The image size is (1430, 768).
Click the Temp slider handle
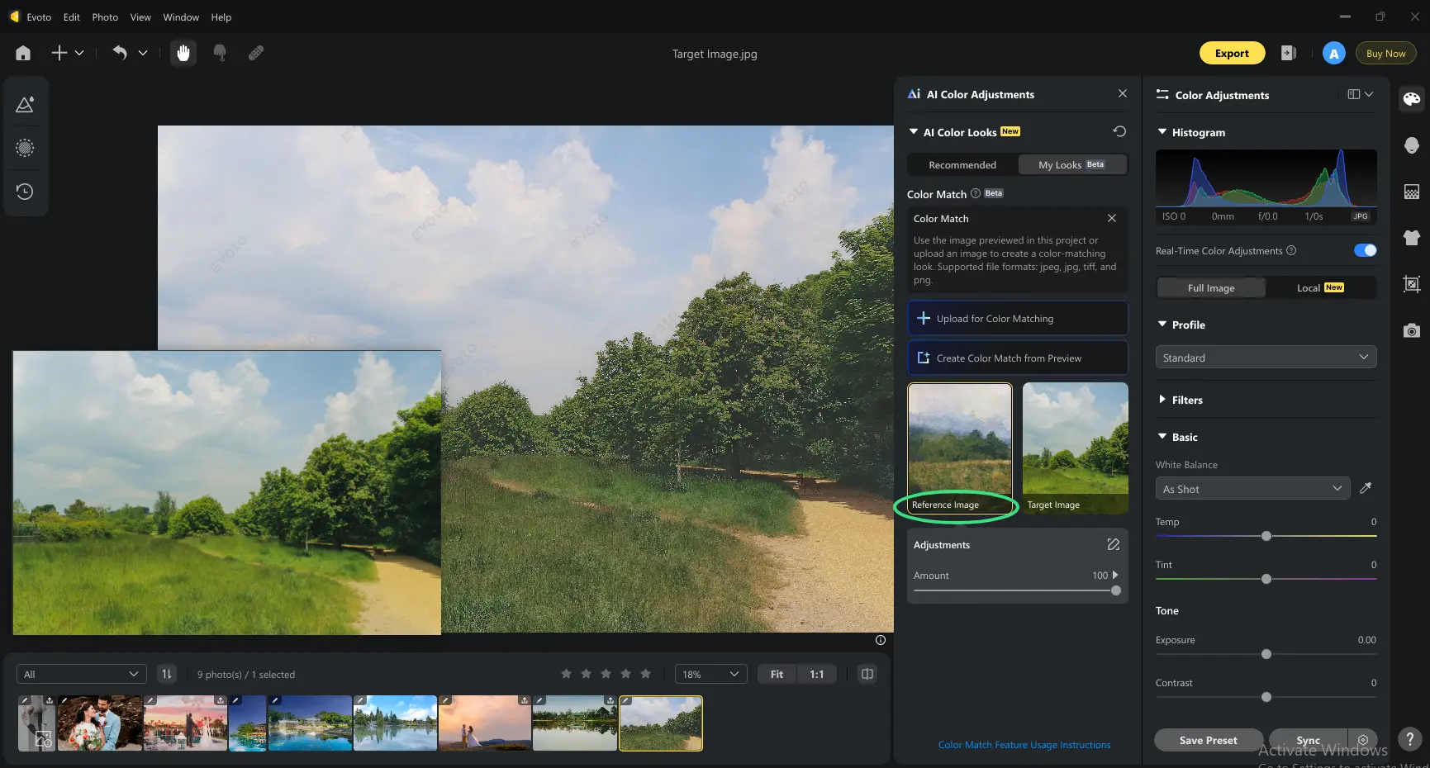pos(1266,536)
